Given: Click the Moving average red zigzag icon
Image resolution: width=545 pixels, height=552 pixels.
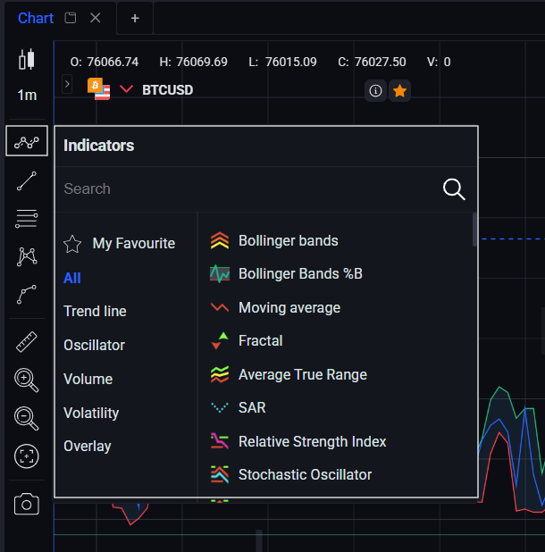Looking at the screenshot, I should (x=220, y=307).
